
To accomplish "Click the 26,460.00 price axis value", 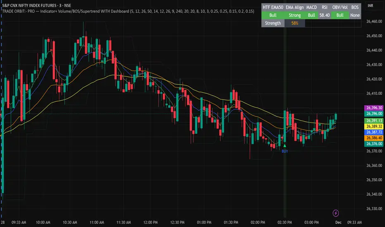I will click(x=374, y=21).
